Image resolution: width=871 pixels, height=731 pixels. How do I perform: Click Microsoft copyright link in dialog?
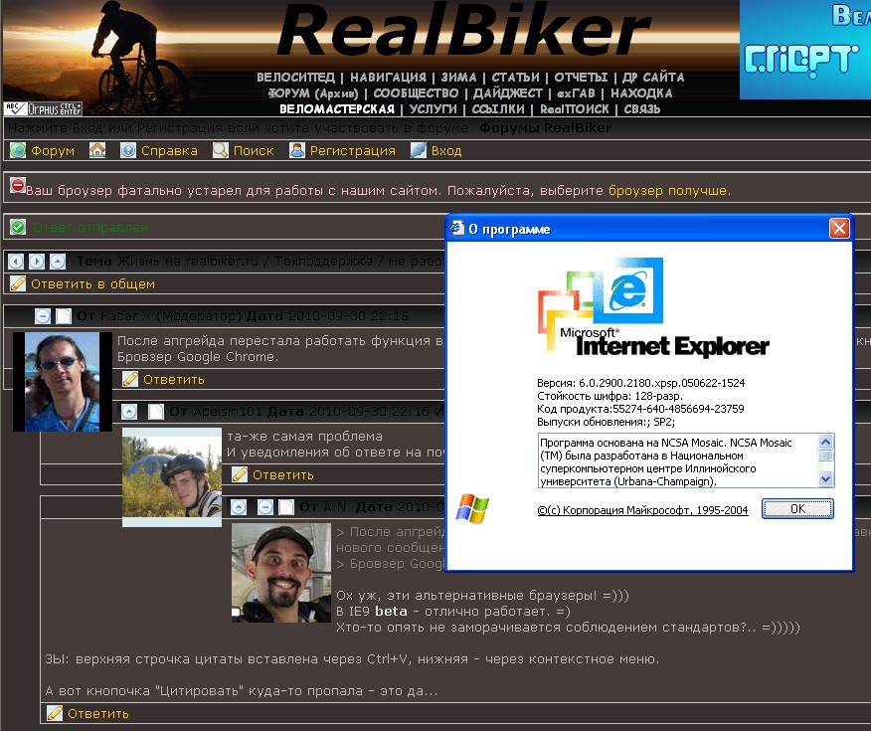point(642,509)
